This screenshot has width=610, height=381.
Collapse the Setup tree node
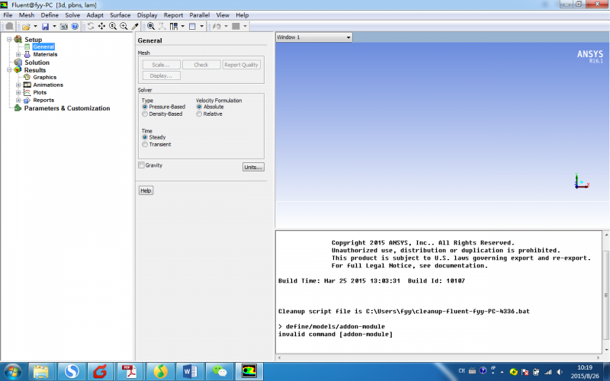point(9,40)
